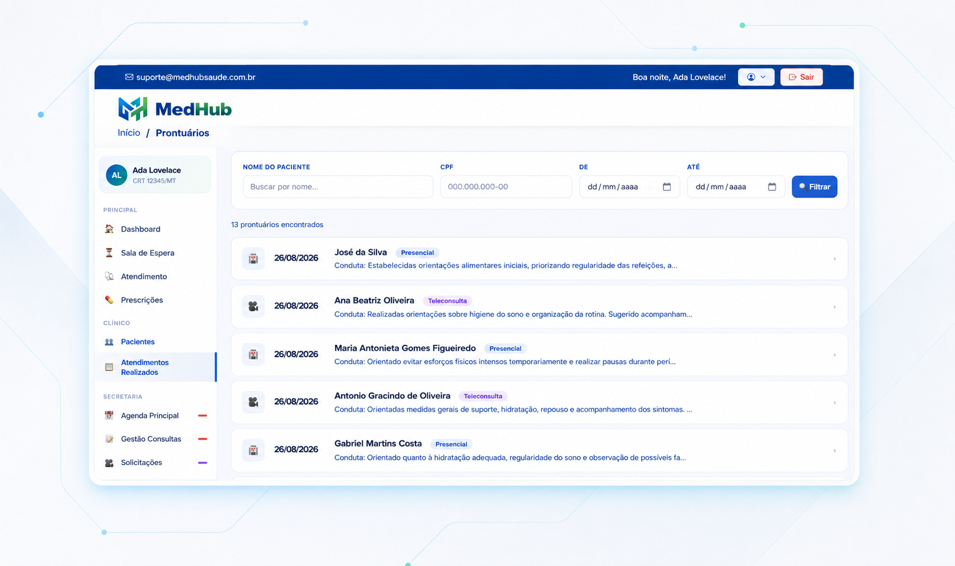Open Gabriel Martins Costa's record

coord(539,450)
